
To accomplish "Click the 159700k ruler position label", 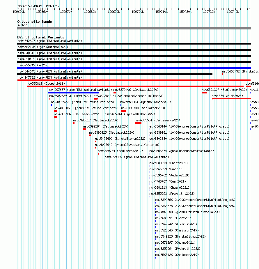I will pos(138,12).
